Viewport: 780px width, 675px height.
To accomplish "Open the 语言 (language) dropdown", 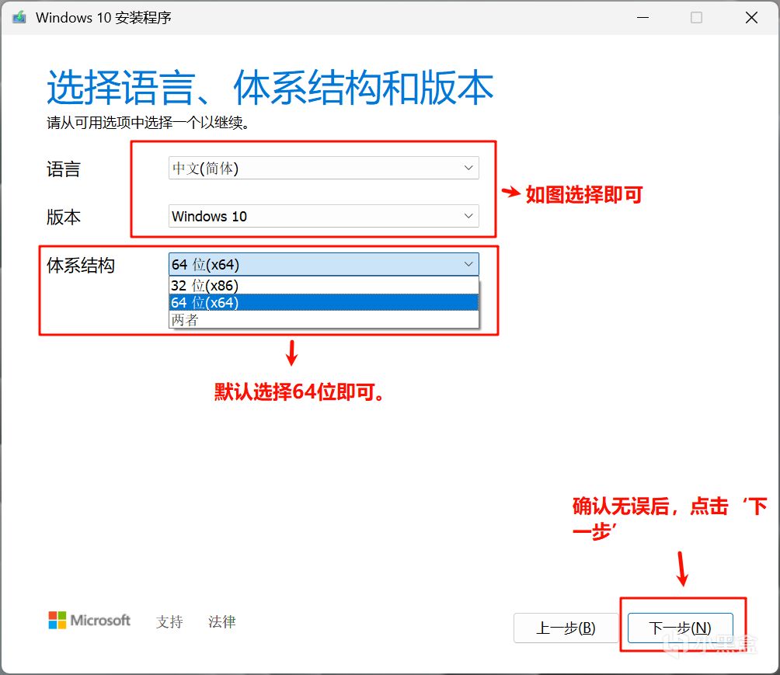I will pos(324,168).
